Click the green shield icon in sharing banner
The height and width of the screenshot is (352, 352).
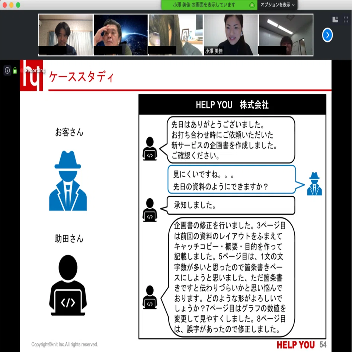(x=252, y=5)
